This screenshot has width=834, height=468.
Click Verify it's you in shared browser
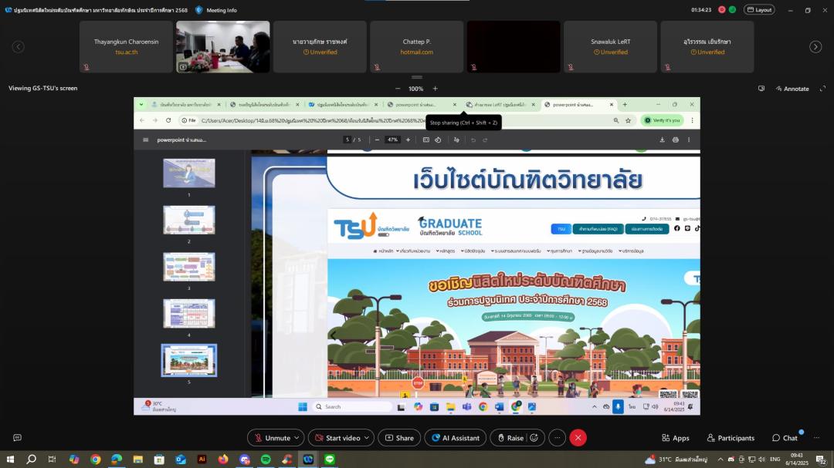click(x=663, y=120)
